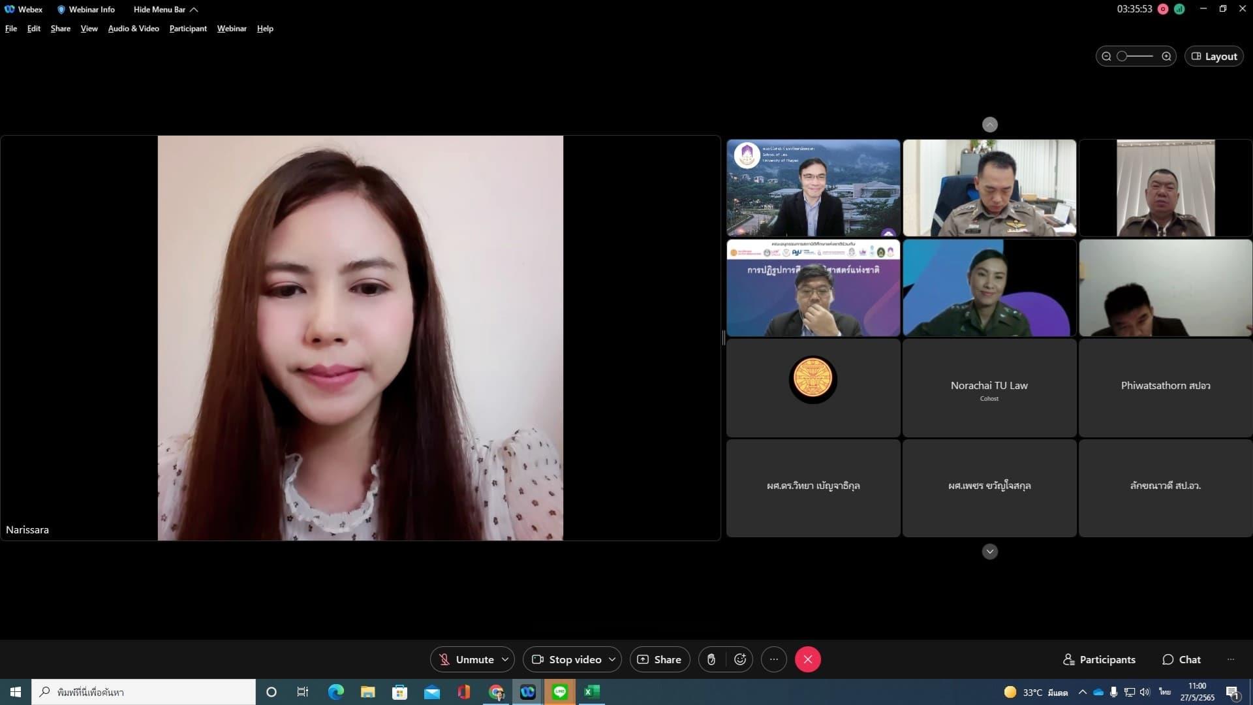Open the reactions smiley icon
This screenshot has height=705, width=1253.
tap(740, 659)
